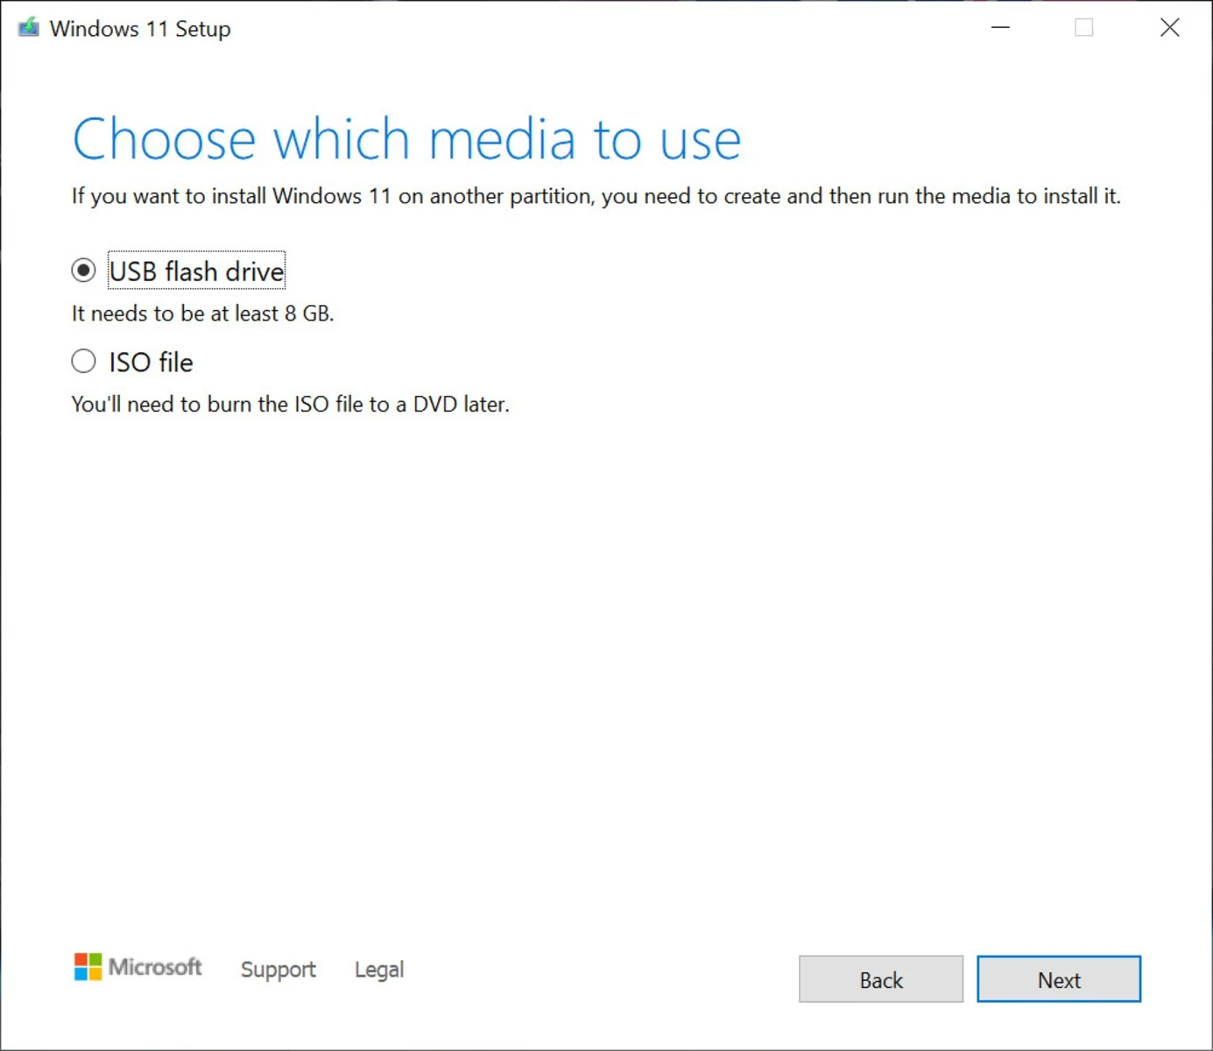Click the Microsoft logo

pos(138,967)
